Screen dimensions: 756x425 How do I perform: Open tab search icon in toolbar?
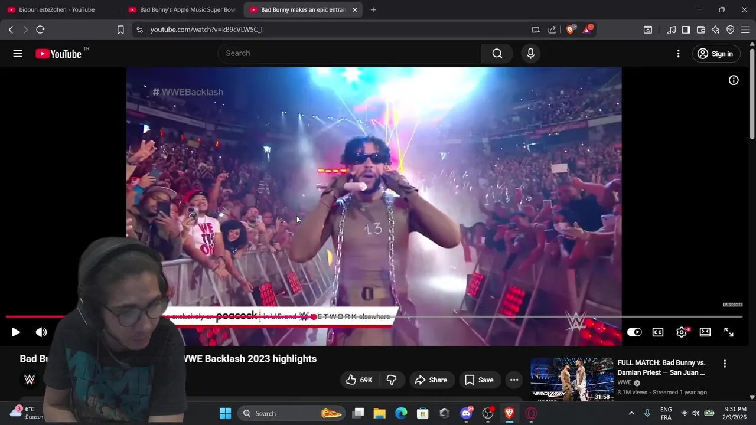[x=648, y=30]
